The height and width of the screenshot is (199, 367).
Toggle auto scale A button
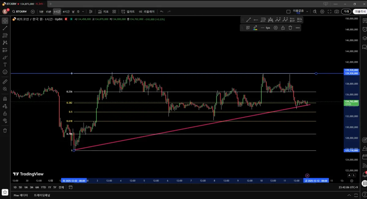[349, 175]
